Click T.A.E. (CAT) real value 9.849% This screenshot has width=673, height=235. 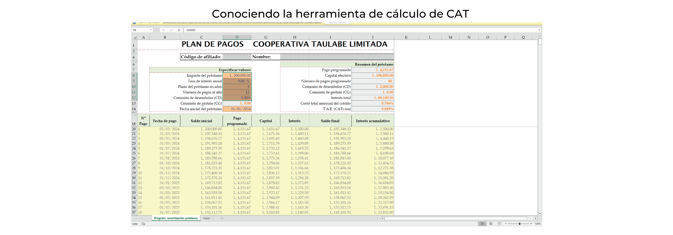point(373,109)
